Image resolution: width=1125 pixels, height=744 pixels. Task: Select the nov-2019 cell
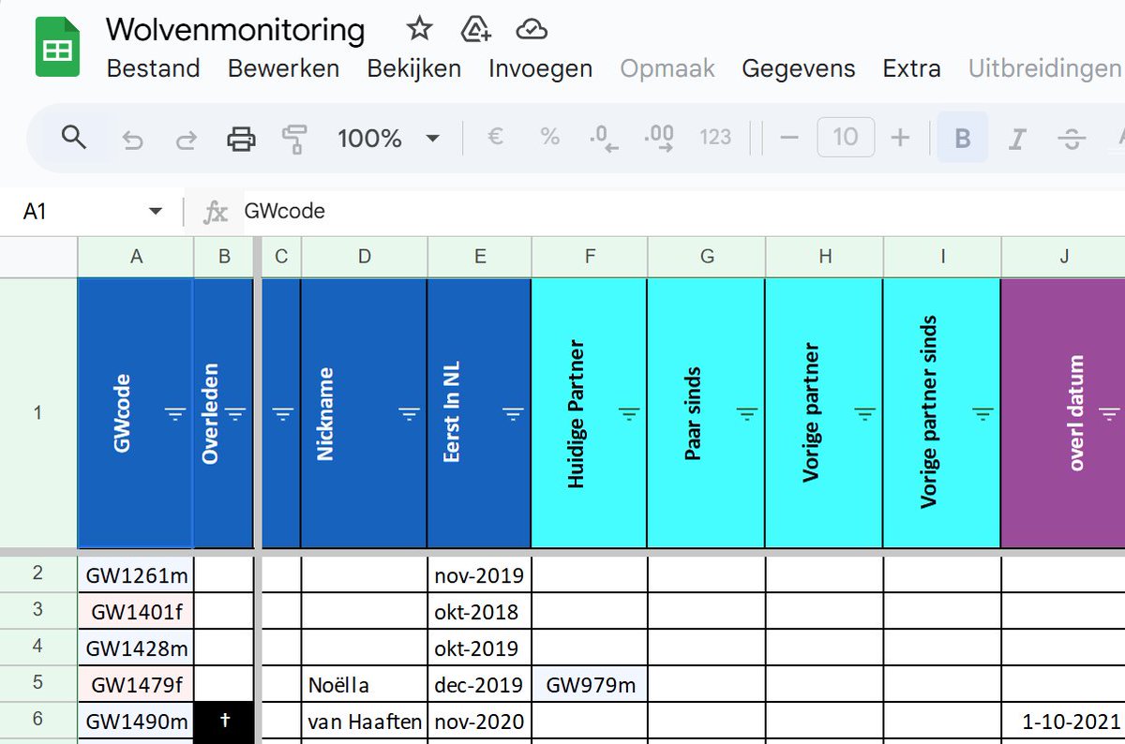[479, 574]
